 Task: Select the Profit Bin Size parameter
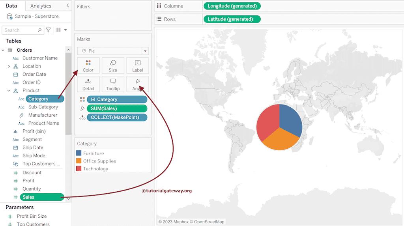tap(32, 216)
